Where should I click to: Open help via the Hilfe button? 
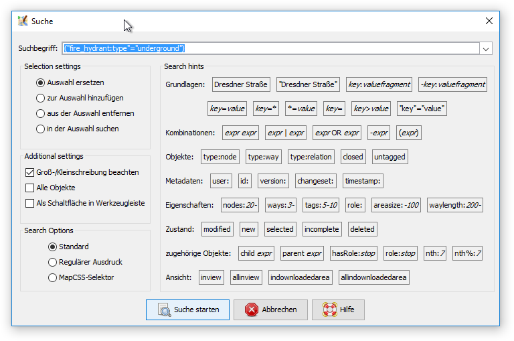point(339,310)
